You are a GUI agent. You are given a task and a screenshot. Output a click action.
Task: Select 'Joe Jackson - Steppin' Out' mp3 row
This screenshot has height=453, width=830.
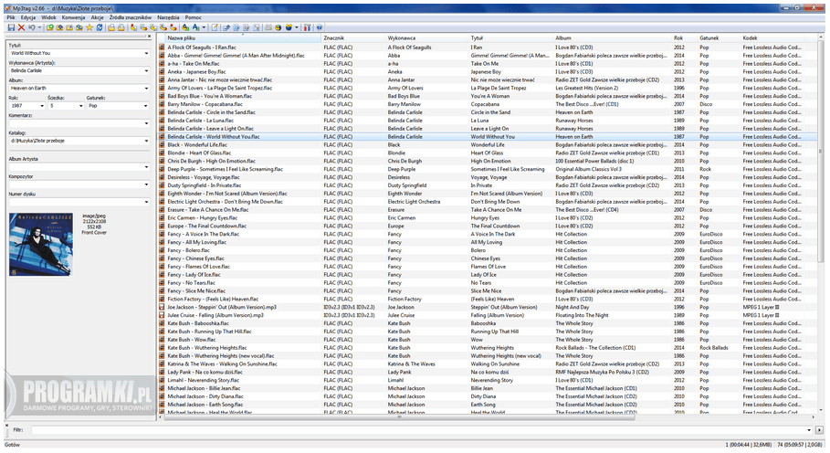489,307
